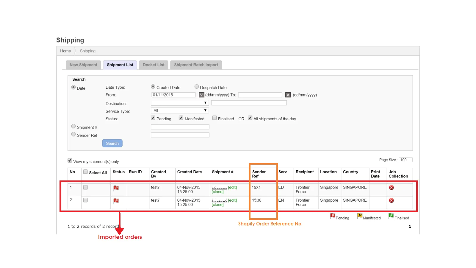
Task: Click the red job collection icon in row 1
Action: coord(391,188)
